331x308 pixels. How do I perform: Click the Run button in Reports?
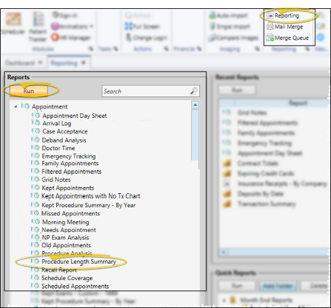click(28, 91)
